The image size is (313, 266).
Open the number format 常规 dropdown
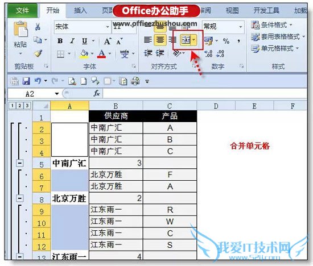pyautogui.click(x=241, y=27)
